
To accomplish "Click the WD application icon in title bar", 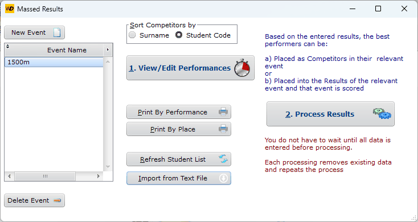I will pyautogui.click(x=10, y=9).
